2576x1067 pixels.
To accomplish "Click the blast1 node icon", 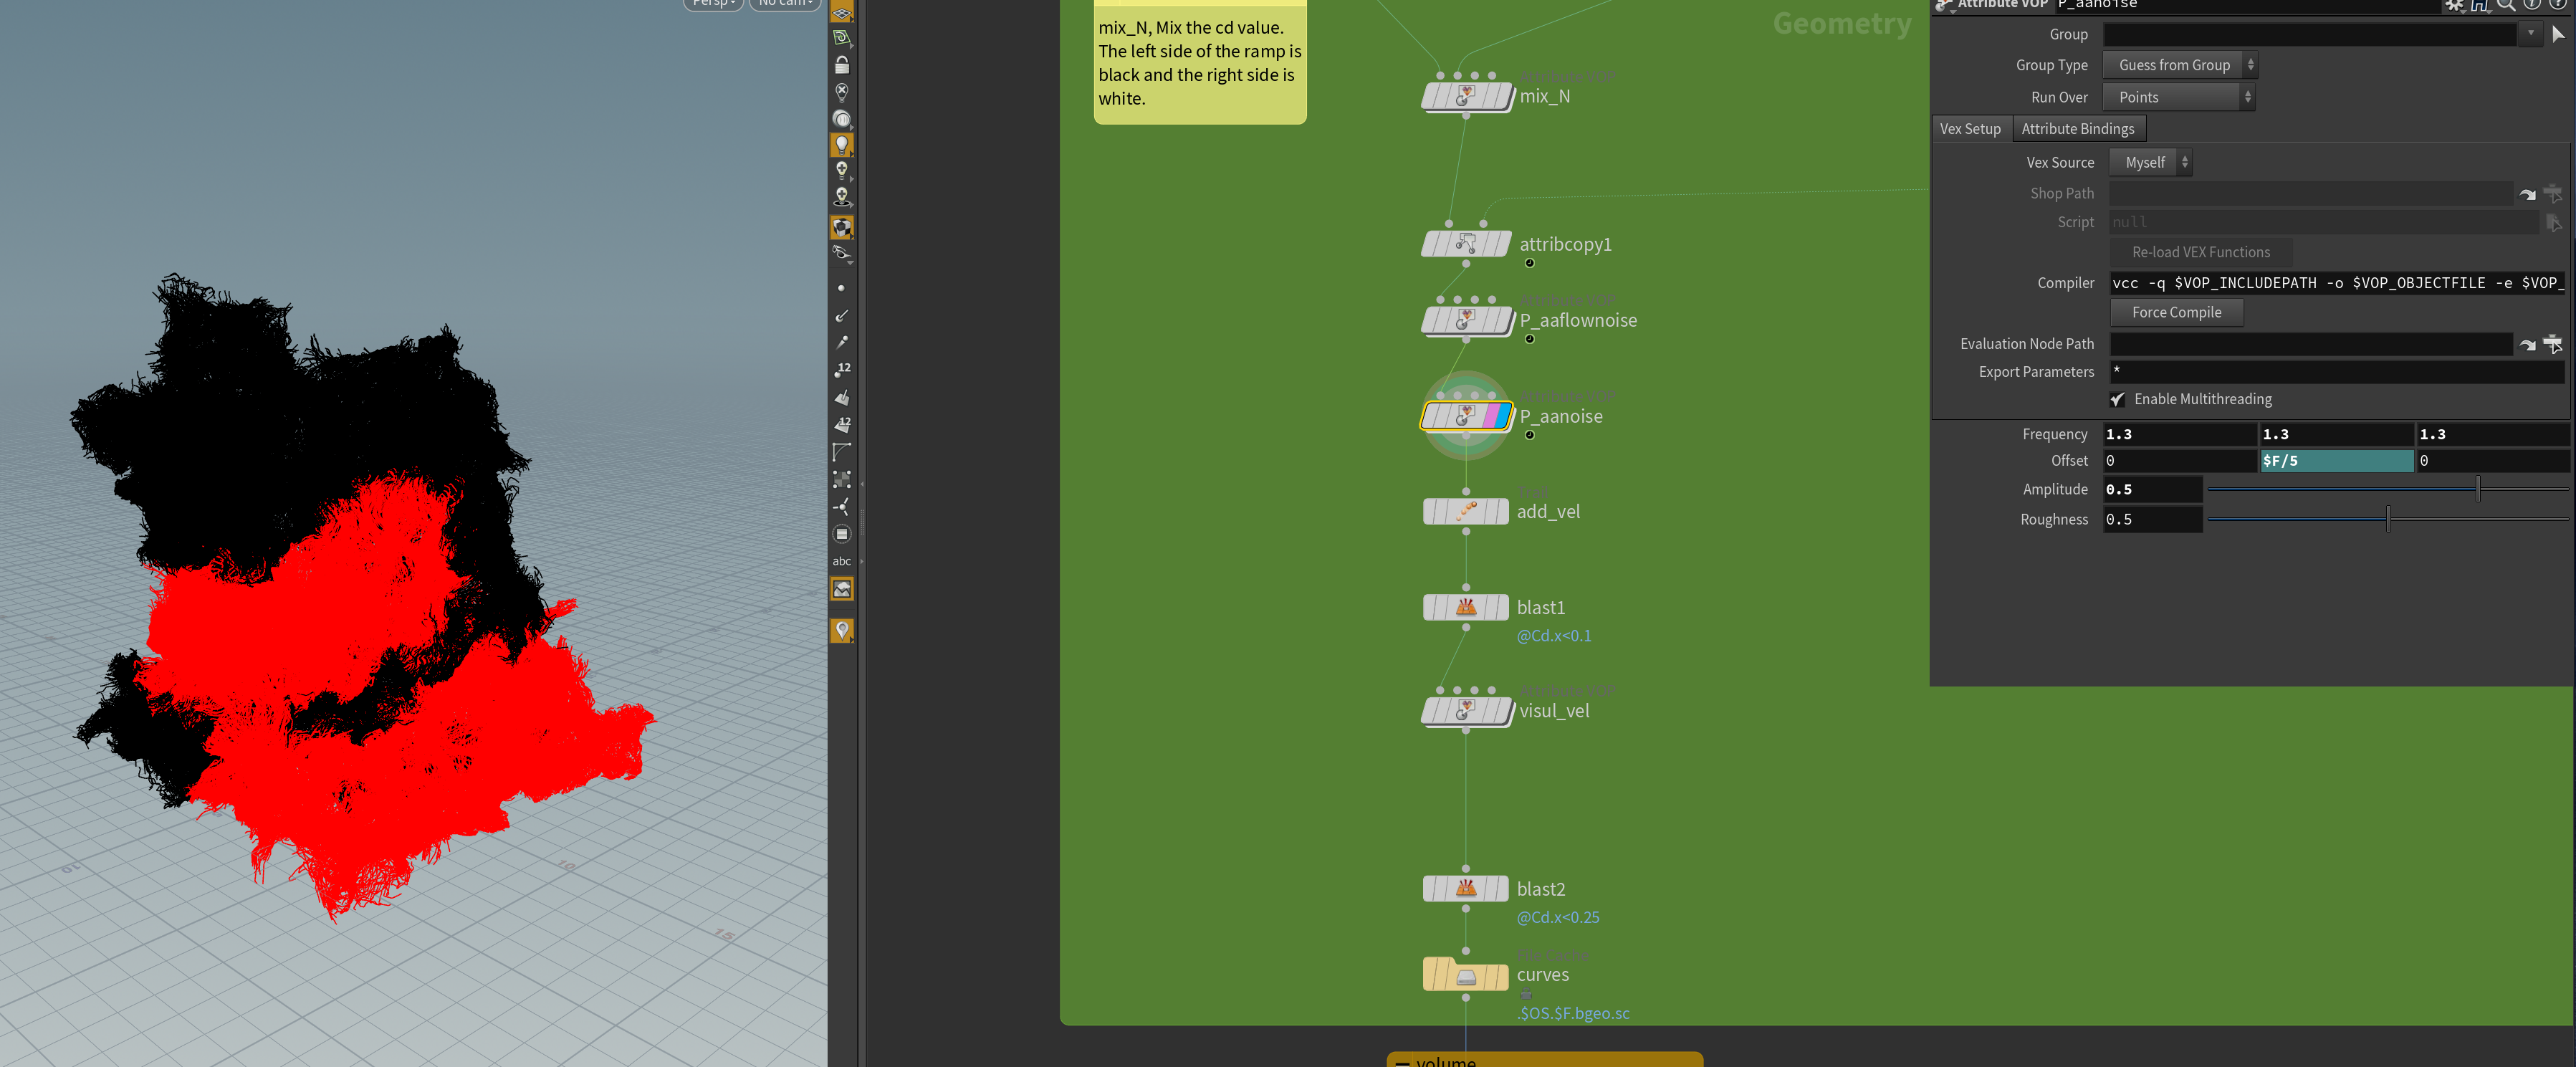I will [1465, 607].
